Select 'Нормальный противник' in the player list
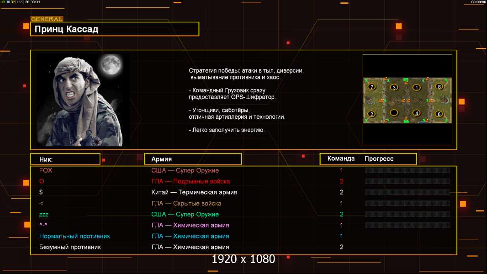This screenshot has width=487, height=274. tap(74, 236)
